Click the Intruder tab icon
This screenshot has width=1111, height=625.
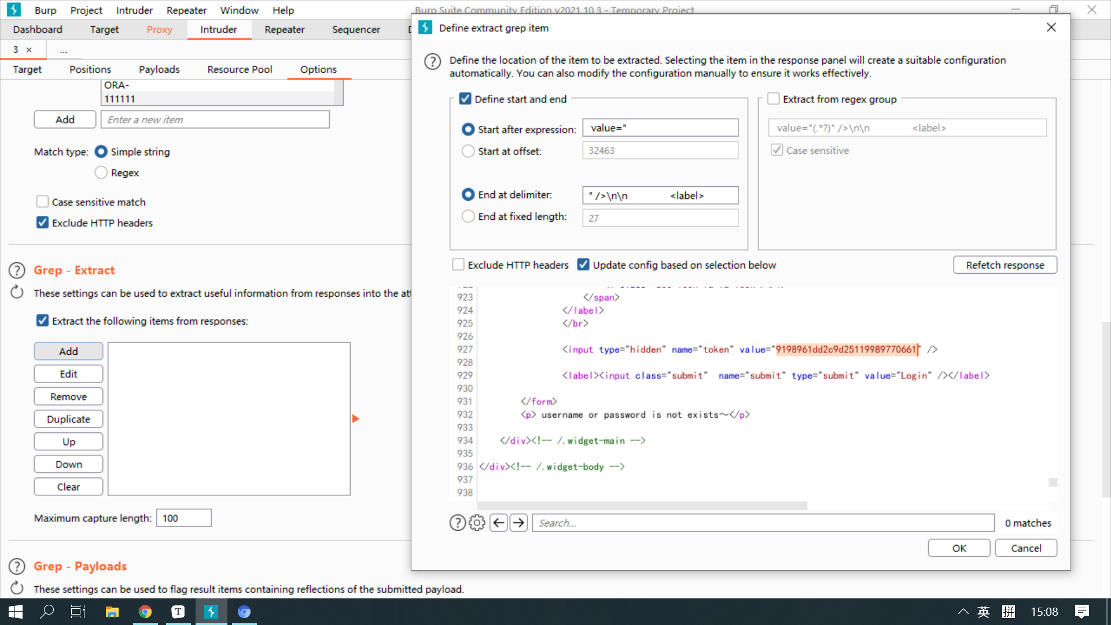tap(218, 29)
